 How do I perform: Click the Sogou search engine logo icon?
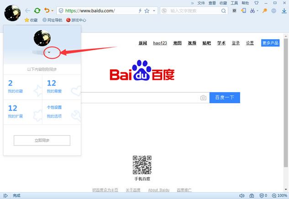(x=164, y=11)
